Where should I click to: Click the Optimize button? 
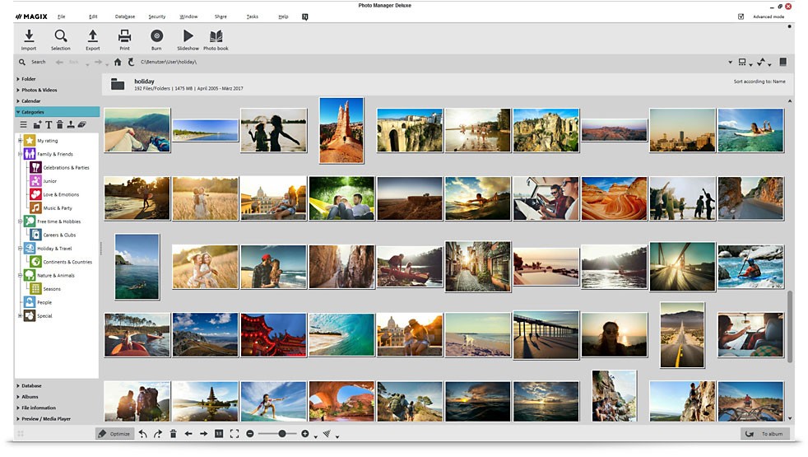[x=114, y=433]
